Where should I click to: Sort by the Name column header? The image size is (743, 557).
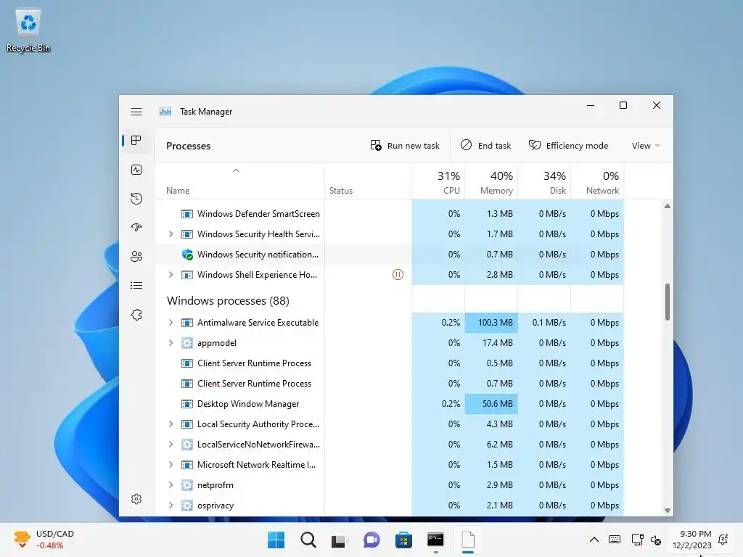pos(239,182)
